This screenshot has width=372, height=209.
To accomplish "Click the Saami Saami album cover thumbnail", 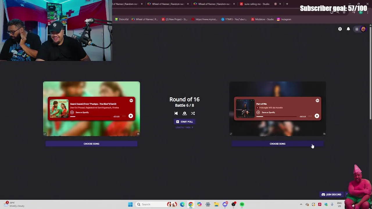I will coord(59,109).
